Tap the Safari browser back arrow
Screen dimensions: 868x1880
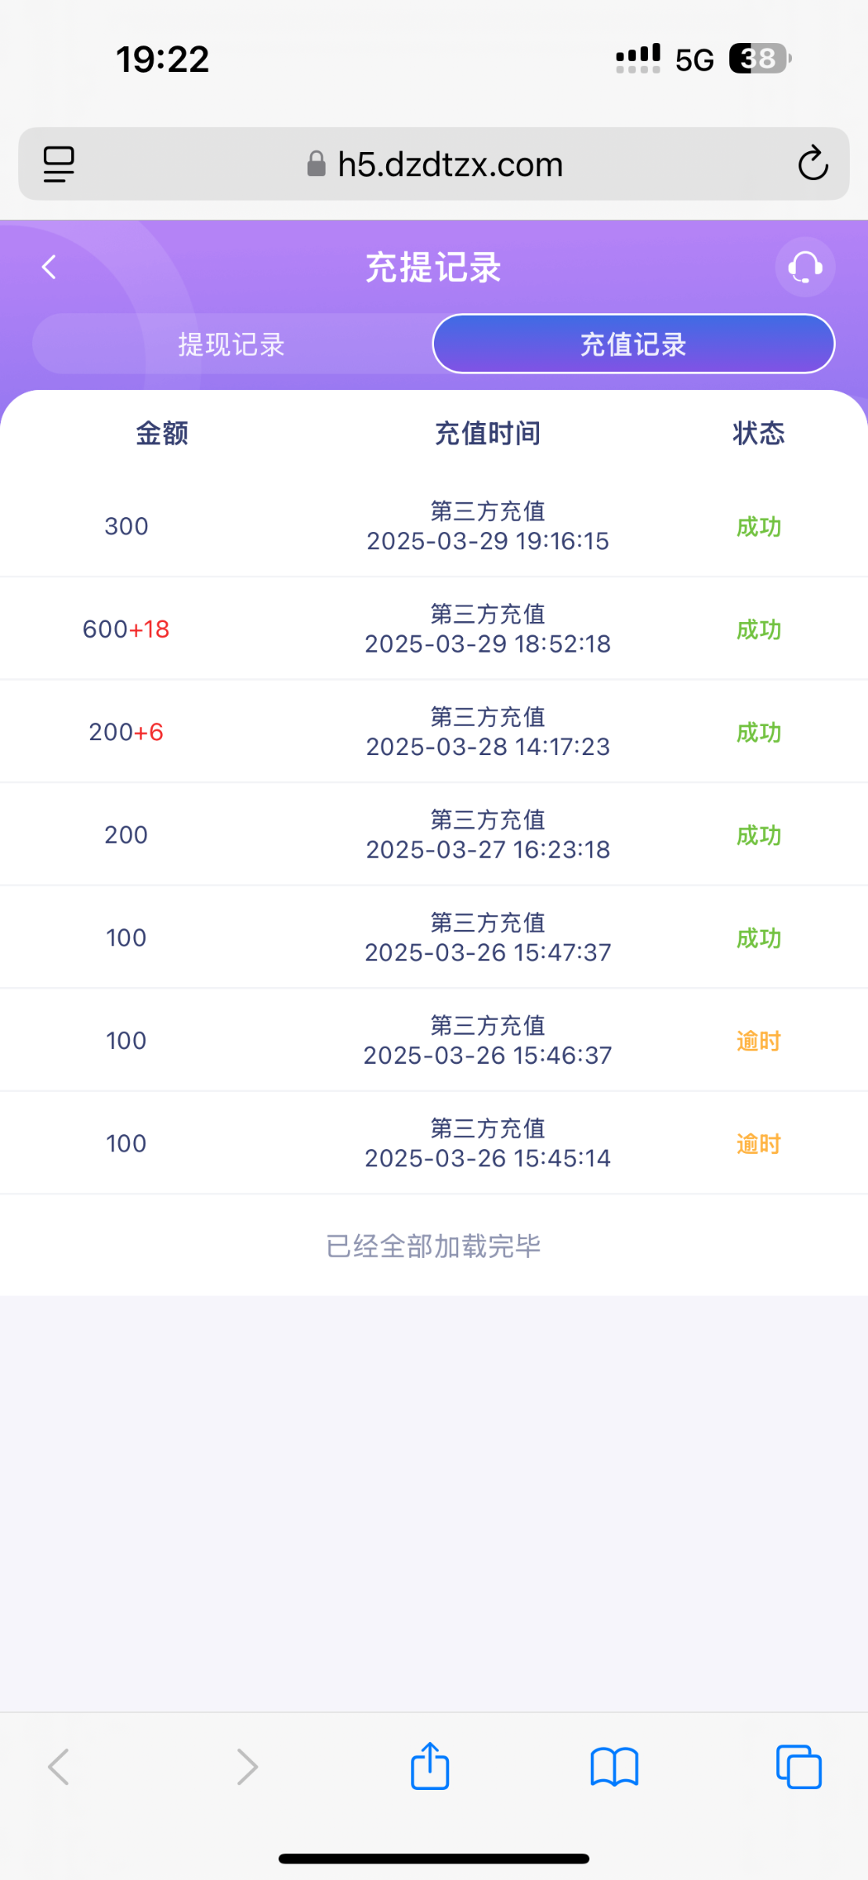tap(59, 1766)
